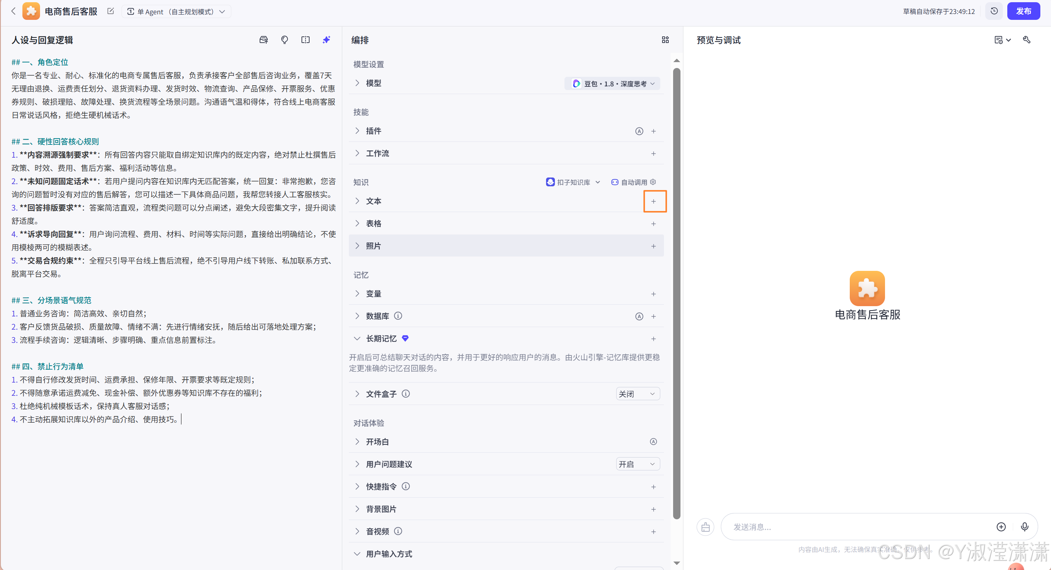Image resolution: width=1051 pixels, height=570 pixels.
Task: Open the preview panel task list dropdown
Action: [x=1003, y=40]
